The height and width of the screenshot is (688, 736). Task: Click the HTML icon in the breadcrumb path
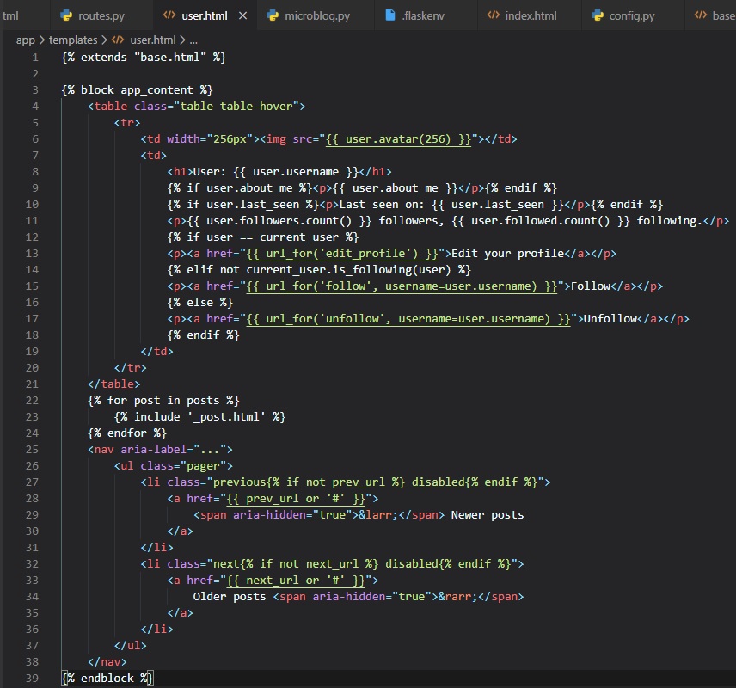(118, 40)
